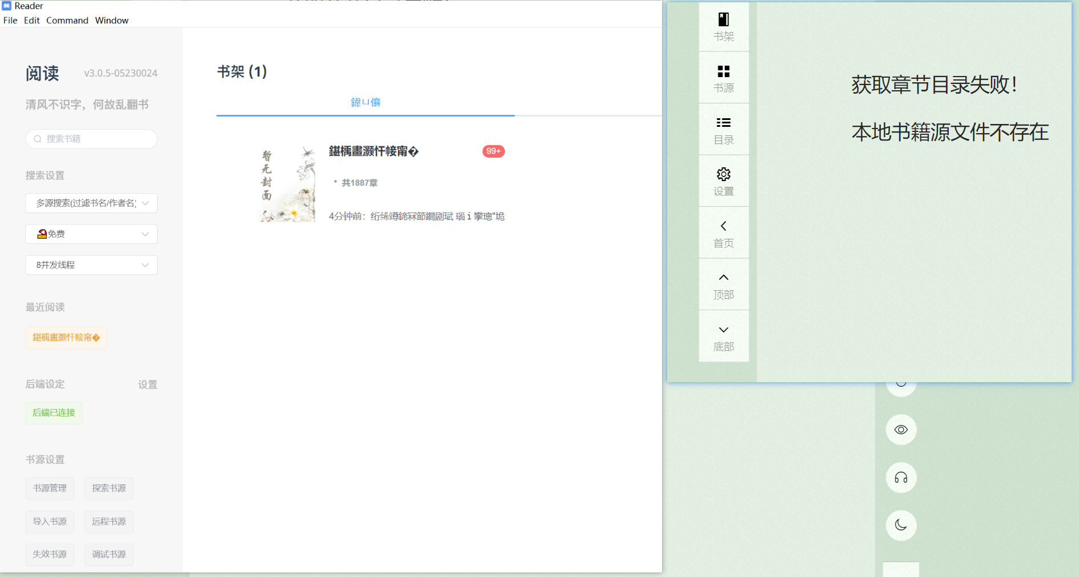The height and width of the screenshot is (577, 1079).
Task: Click the recently read book tag
Action: pyautogui.click(x=66, y=338)
